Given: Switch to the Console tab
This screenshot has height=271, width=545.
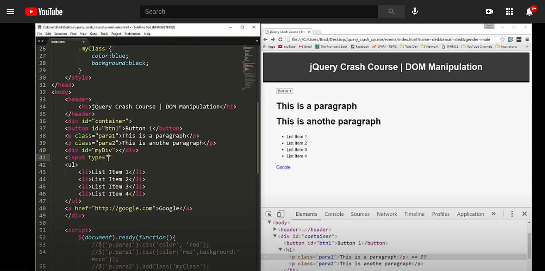Looking at the screenshot, I should (334, 214).
